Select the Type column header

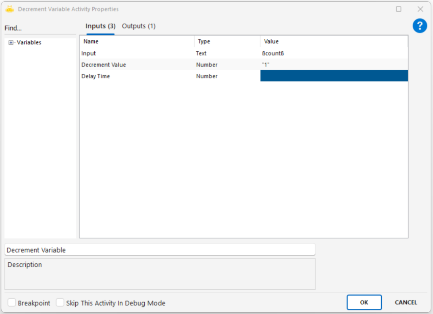[x=227, y=41]
